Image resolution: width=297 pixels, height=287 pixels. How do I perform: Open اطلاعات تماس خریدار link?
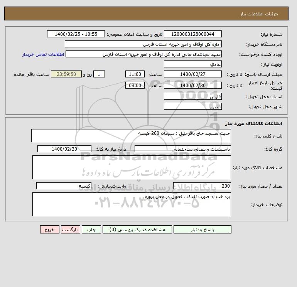coord(43,54)
